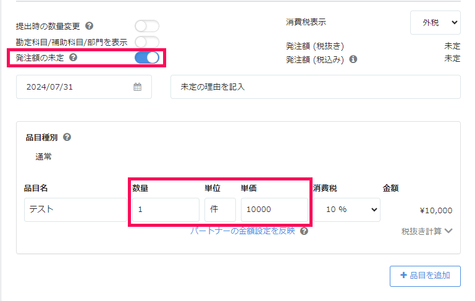Click the 2024/07/31 date field
This screenshot has width=475, height=301.
[84, 87]
